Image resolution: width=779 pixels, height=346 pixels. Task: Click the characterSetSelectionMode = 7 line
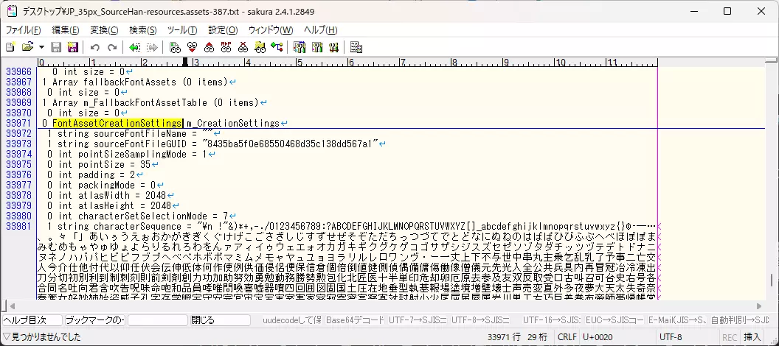[x=138, y=216]
